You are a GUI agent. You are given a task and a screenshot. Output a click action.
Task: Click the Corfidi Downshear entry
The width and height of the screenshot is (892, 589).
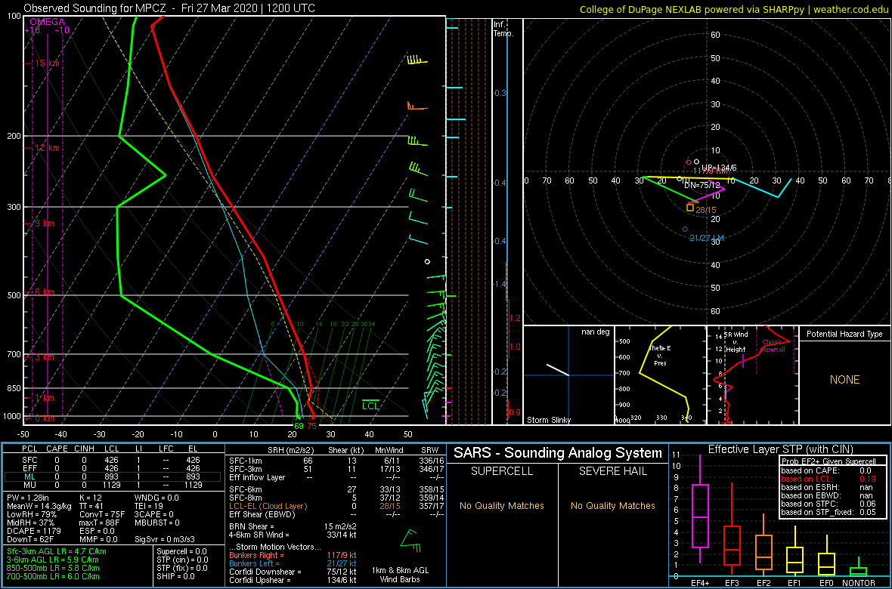click(293, 572)
